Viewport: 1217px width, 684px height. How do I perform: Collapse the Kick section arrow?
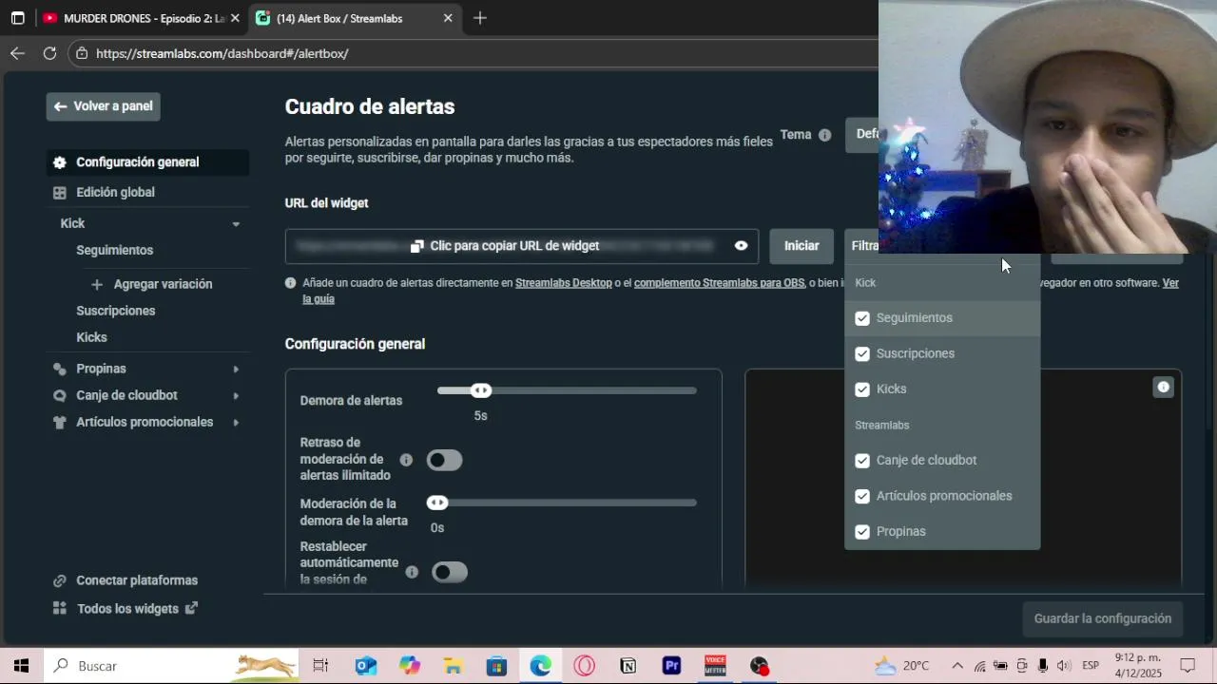tap(236, 224)
